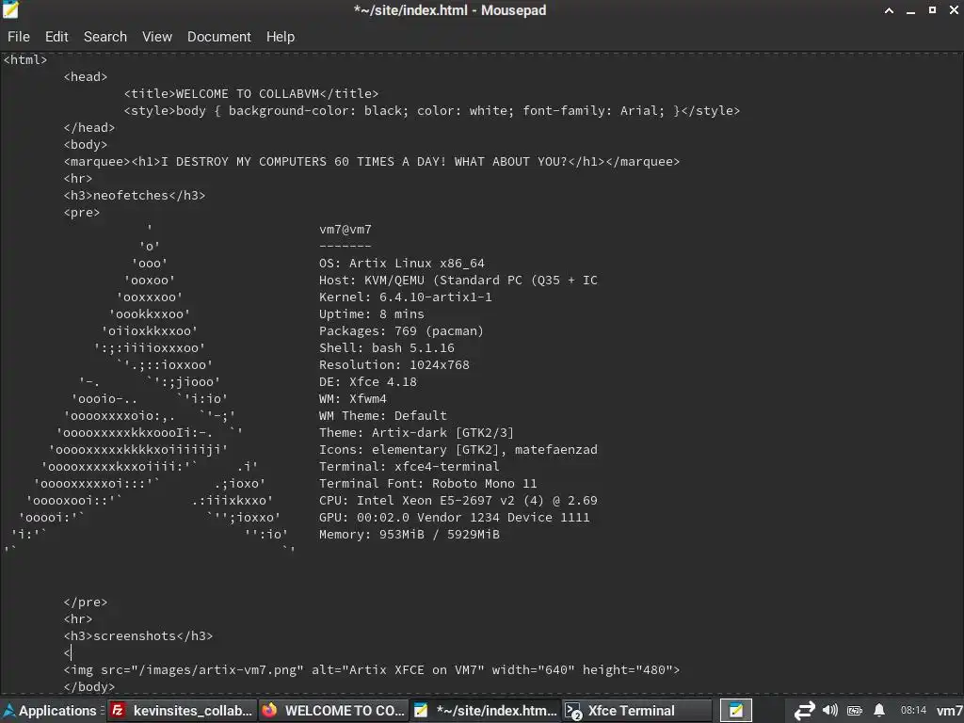The image size is (964, 723).
Task: Click the opening <html> tag line
Action: coord(25,59)
